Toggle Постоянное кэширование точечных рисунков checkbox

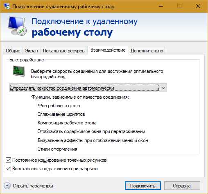(x=8, y=160)
